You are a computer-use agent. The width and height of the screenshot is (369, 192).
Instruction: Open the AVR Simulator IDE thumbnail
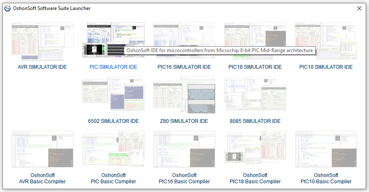(x=43, y=42)
